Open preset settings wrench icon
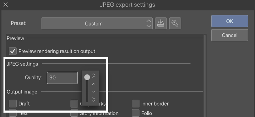 pyautogui.click(x=175, y=23)
